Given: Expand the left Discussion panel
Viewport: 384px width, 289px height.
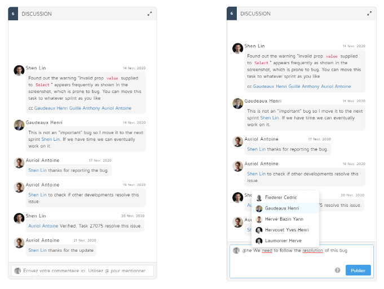Looking at the screenshot, I should (149, 14).
